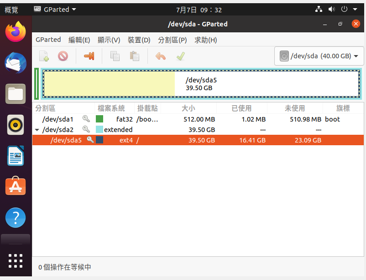The height and width of the screenshot is (280, 366).
Task: Collapse the /dev/sda2 extended partition tree
Action: 37,130
